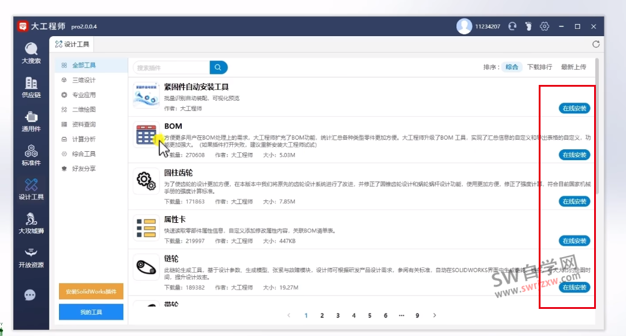Switch to the 设计工具 tab
The height and width of the screenshot is (336, 626).
point(72,44)
